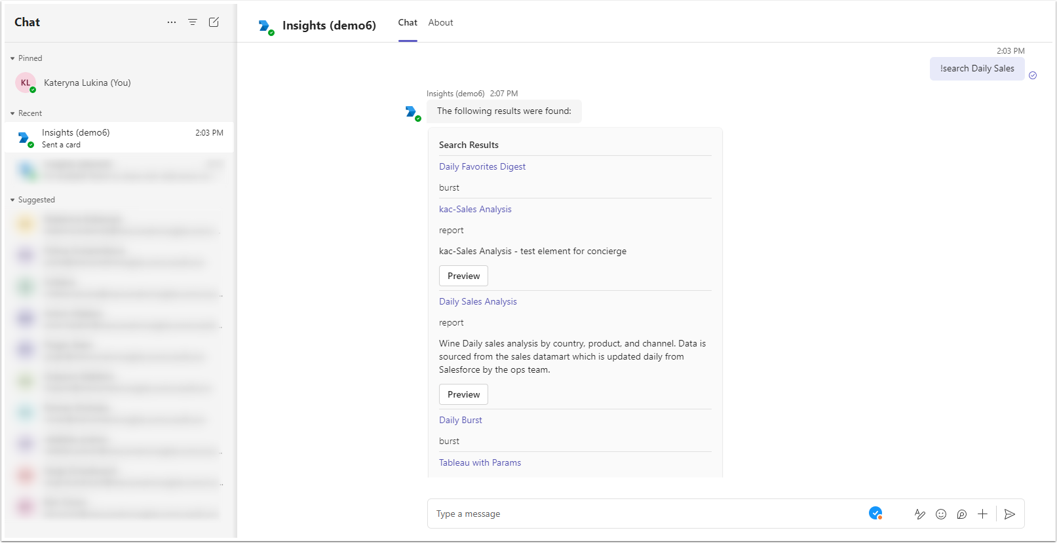1057x543 pixels.
Task: Click the filter chats icon
Action: click(x=193, y=22)
